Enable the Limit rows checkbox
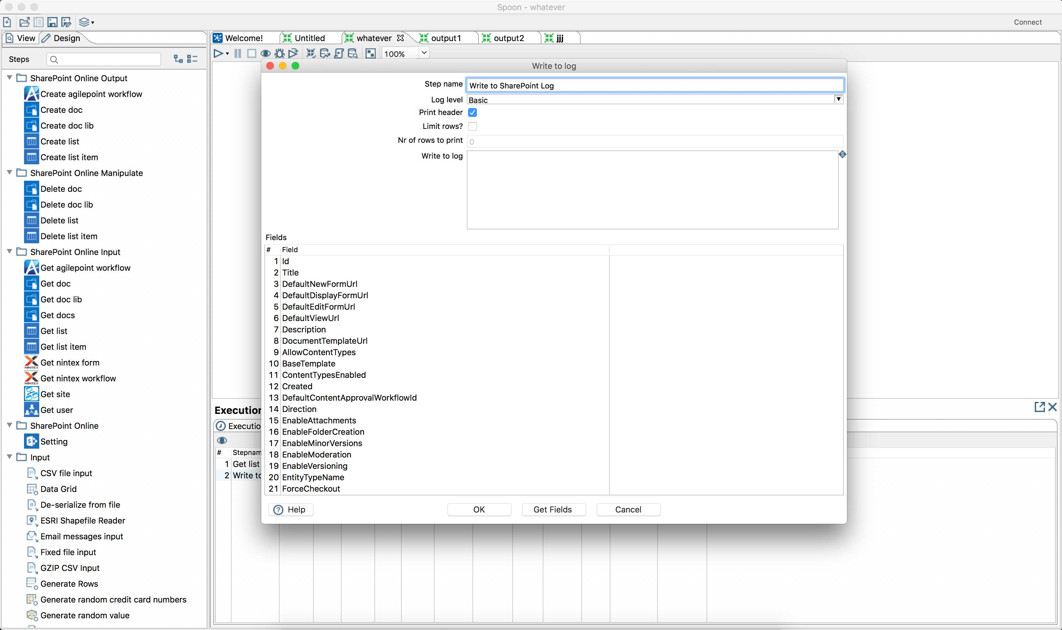1062x630 pixels. pos(472,126)
